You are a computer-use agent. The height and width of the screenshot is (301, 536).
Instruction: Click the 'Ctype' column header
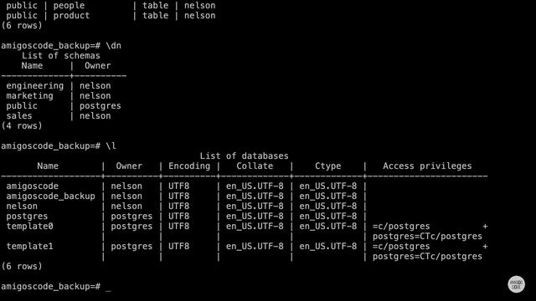[327, 166]
